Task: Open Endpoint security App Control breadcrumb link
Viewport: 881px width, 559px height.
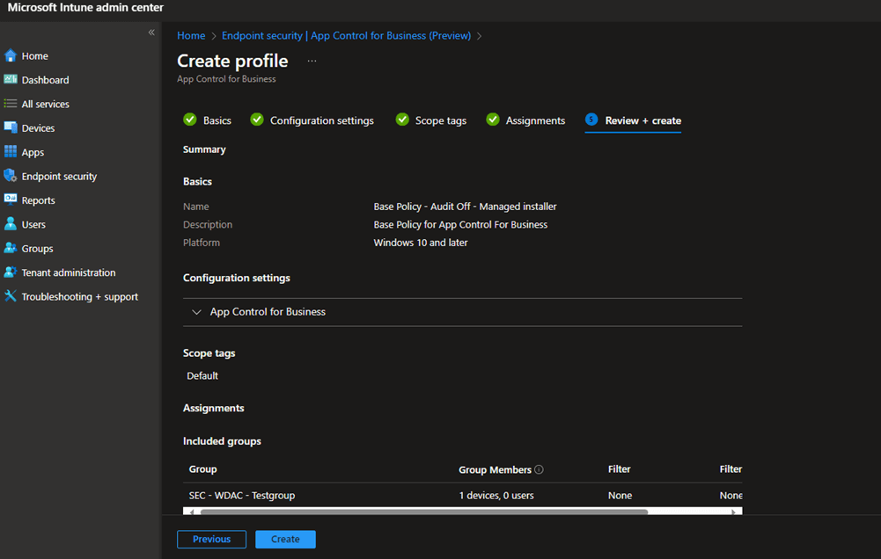Action: pyautogui.click(x=346, y=35)
